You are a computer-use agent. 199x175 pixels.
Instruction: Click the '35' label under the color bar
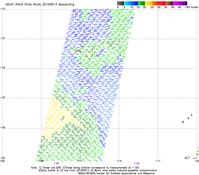pyautogui.click(x=166, y=7)
